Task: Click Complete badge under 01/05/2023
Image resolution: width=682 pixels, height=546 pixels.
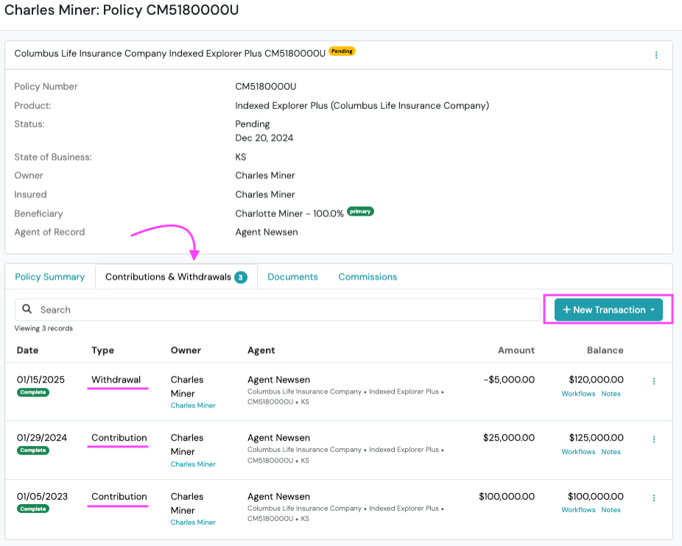Action: pos(33,508)
